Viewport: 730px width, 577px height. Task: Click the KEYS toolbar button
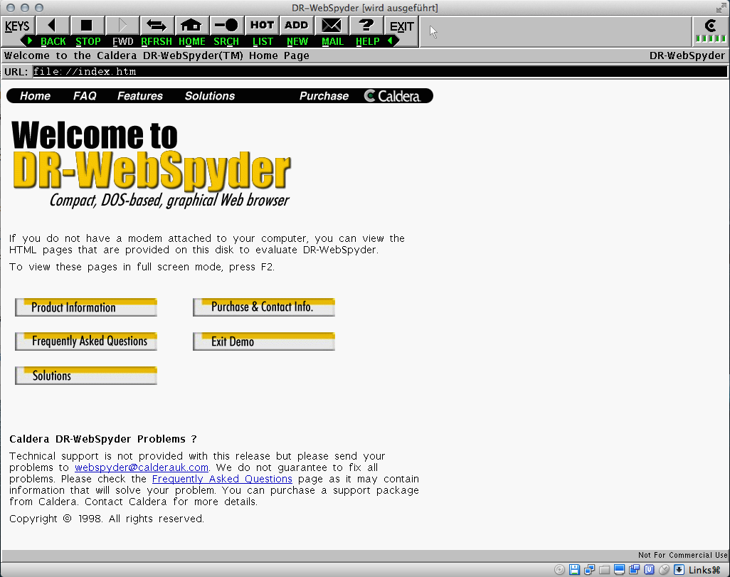point(17,26)
